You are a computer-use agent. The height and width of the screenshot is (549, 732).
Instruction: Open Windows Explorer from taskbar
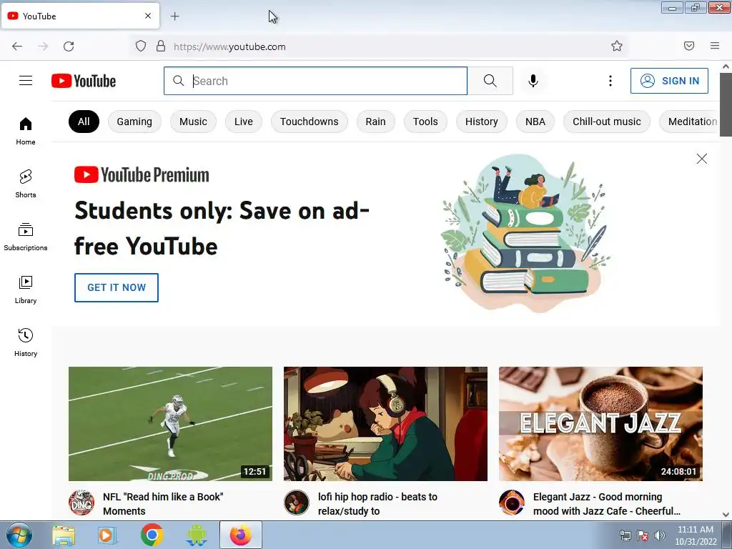coord(64,535)
